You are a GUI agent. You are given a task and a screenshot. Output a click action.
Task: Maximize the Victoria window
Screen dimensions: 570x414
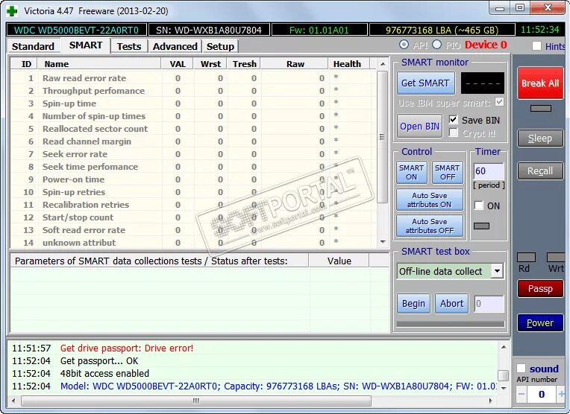pos(520,7)
